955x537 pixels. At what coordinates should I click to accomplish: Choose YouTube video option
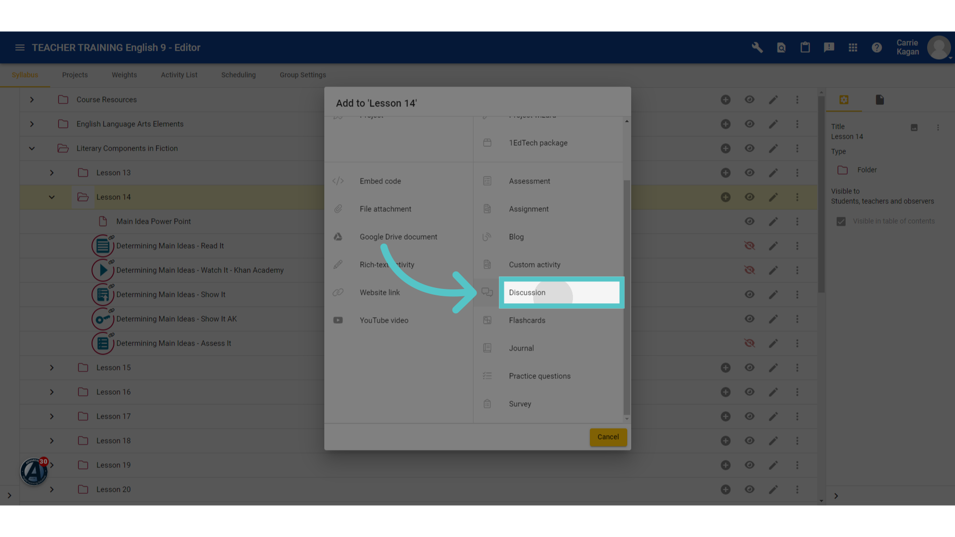pos(398,320)
